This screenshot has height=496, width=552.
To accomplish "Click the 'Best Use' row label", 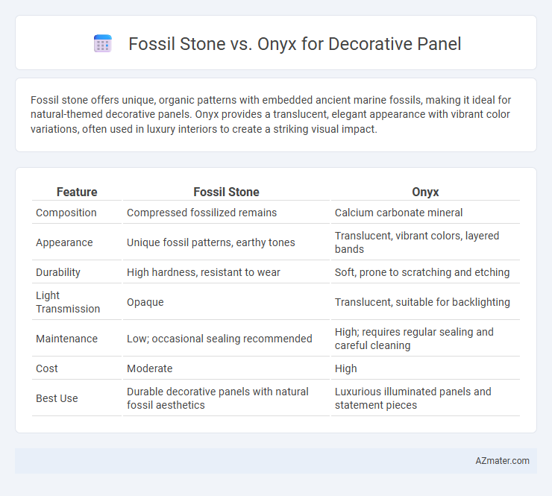I will (x=57, y=398).
